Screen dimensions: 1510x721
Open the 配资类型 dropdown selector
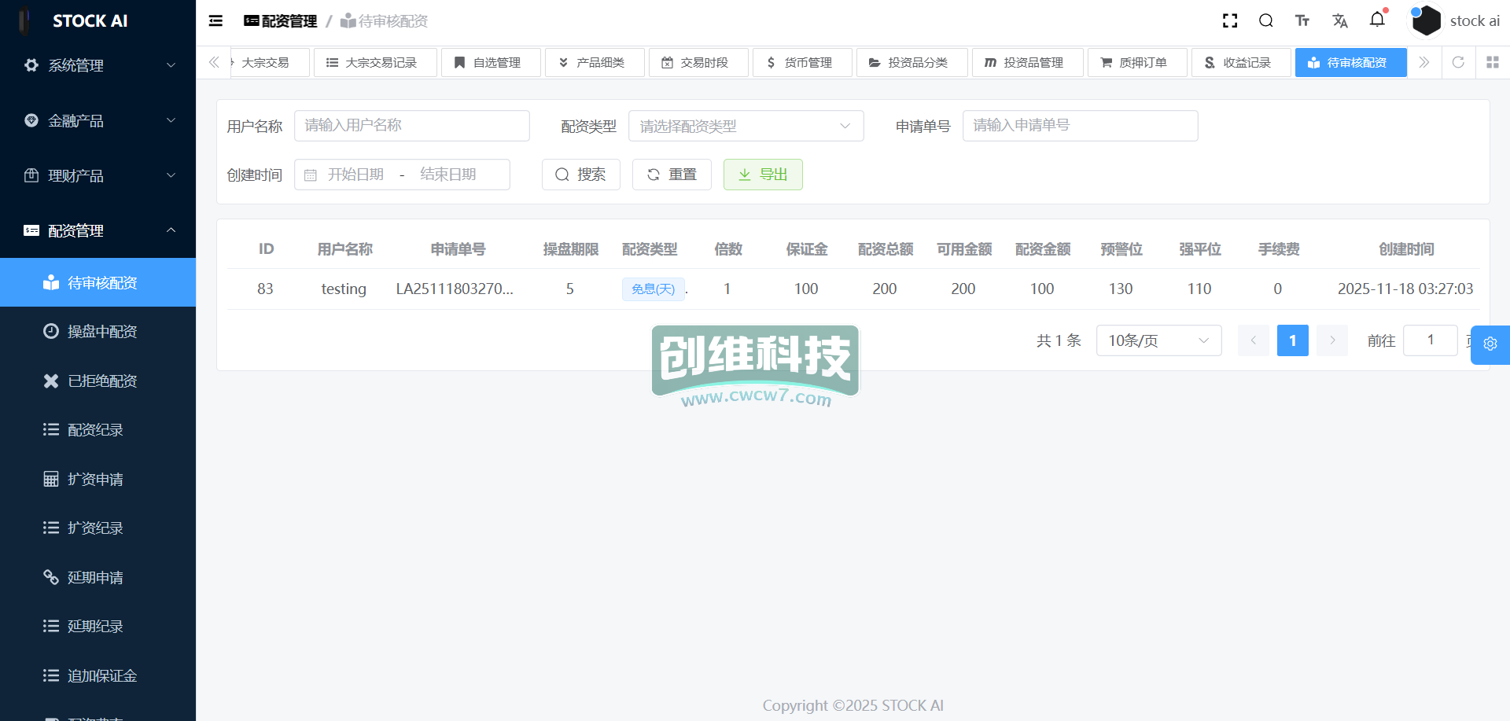pos(745,126)
